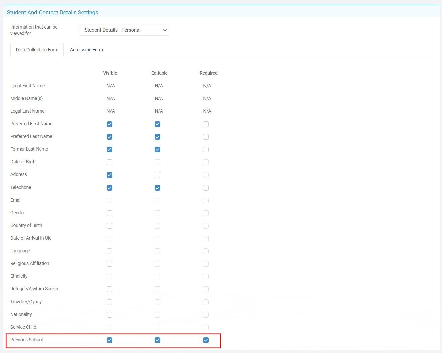This screenshot has width=442, height=353.
Task: Tick Visible checkbox for Email
Action: tap(109, 200)
